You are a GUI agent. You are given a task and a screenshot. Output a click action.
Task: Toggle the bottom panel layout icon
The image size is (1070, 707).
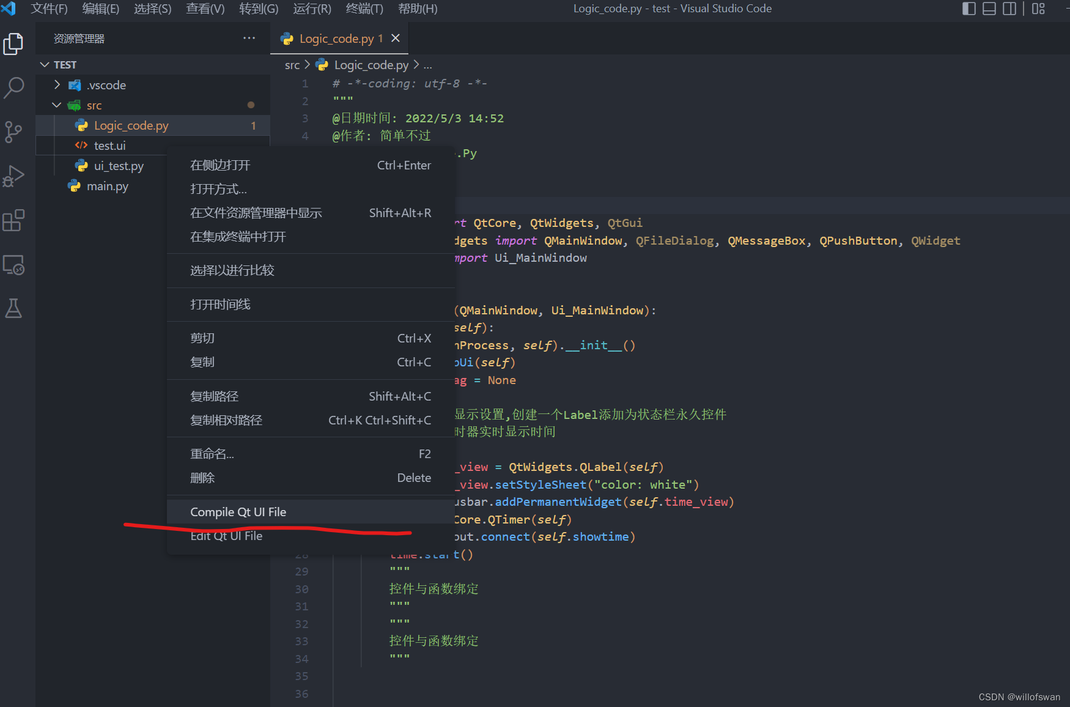point(989,9)
